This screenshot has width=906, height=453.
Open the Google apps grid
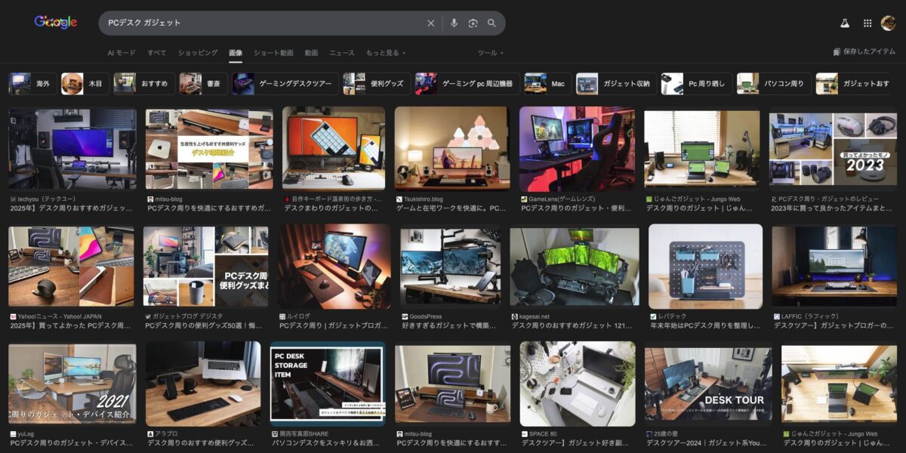point(867,23)
